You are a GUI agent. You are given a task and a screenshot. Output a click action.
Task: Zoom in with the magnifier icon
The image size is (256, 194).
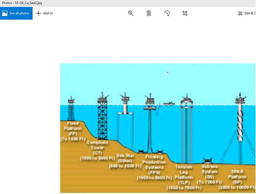click(x=131, y=13)
